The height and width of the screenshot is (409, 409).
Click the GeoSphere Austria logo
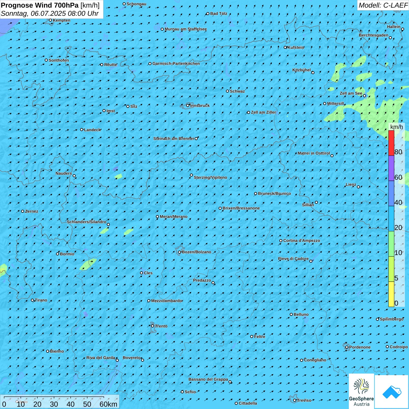pyautogui.click(x=361, y=391)
